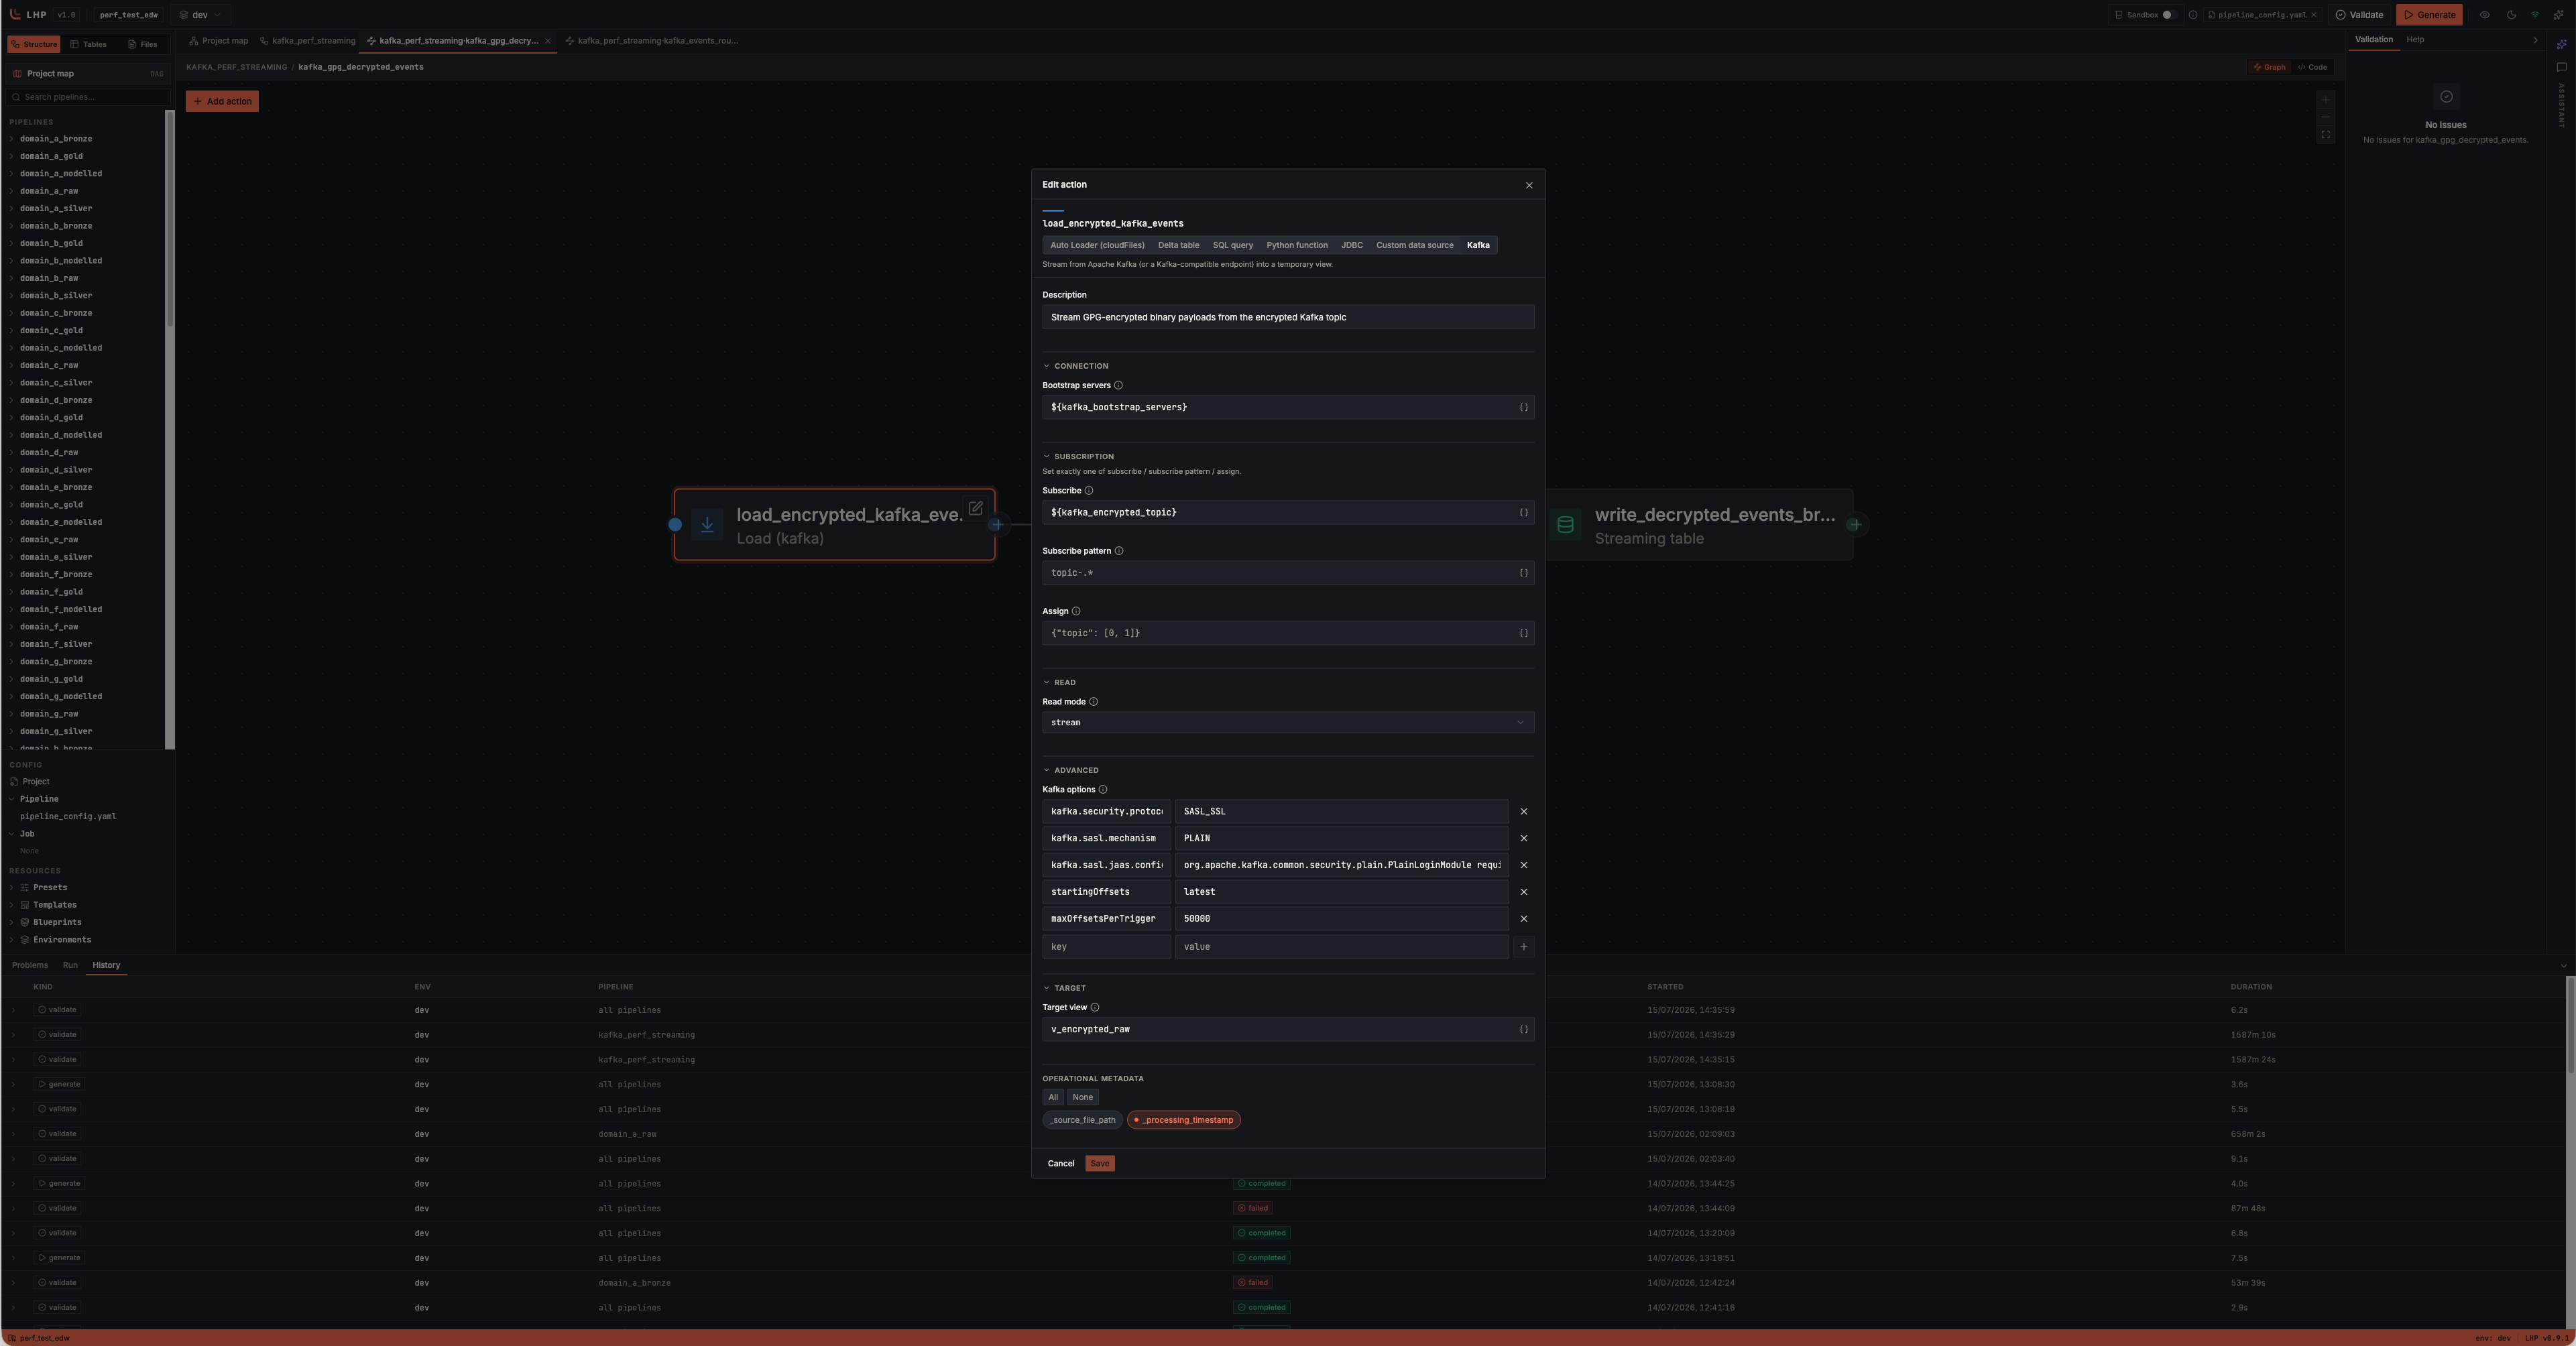Open the dev environment dropdown

coord(200,15)
